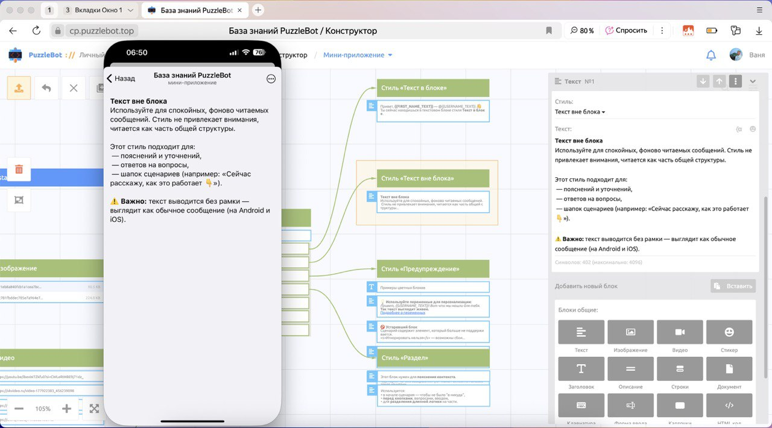Select the 'Стиль «Предупреждение»' node header
The image size is (772, 428).
click(433, 269)
